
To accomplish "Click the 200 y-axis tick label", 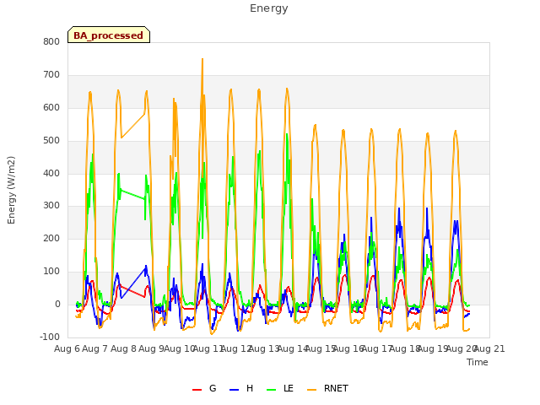I will pyautogui.click(x=51, y=238).
